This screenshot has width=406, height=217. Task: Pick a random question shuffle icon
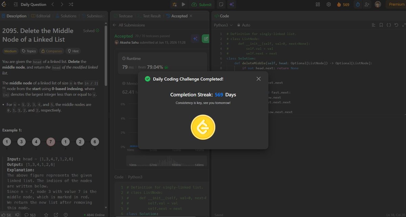(71, 4)
